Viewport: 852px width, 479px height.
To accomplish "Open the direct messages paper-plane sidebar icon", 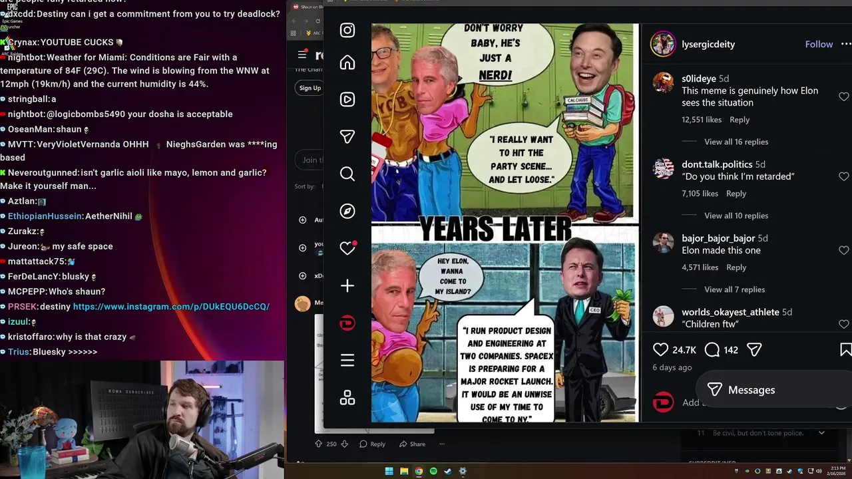I will [x=347, y=136].
